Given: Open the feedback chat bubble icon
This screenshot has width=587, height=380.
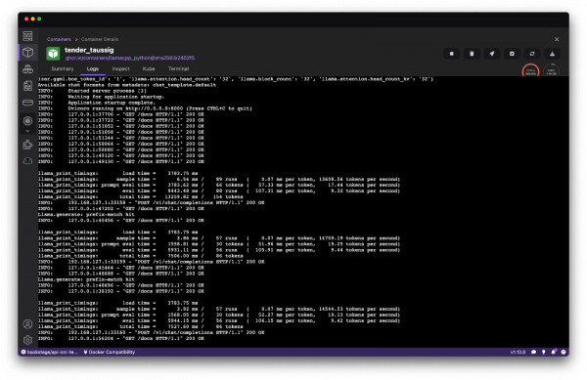Looking at the screenshot, I should [533, 352].
